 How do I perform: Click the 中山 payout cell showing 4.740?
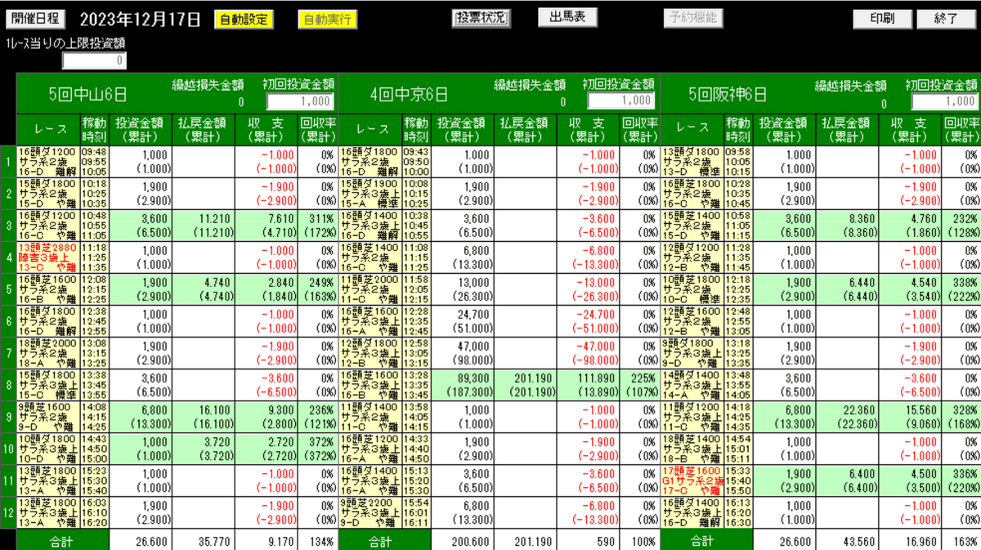point(204,289)
